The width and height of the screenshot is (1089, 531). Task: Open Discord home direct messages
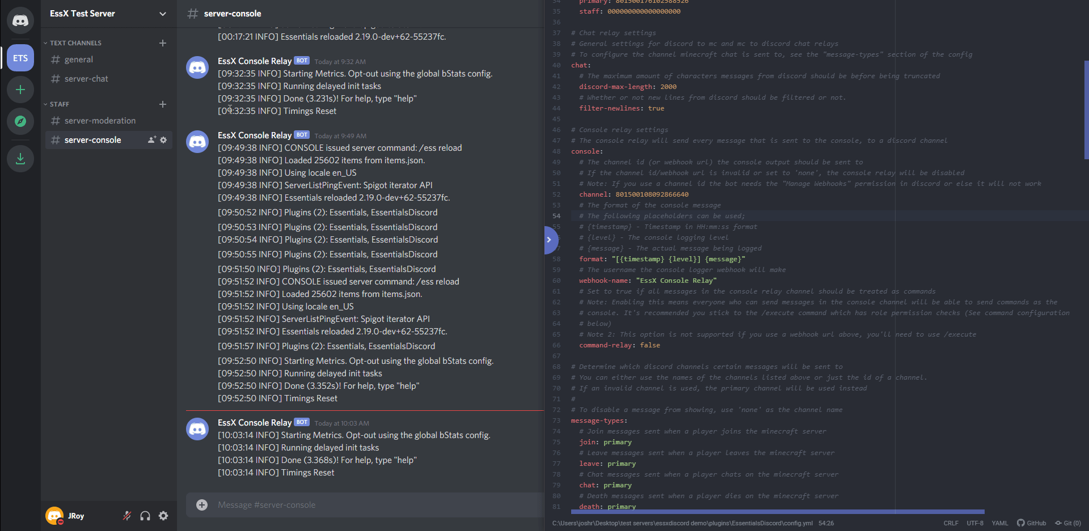point(20,21)
